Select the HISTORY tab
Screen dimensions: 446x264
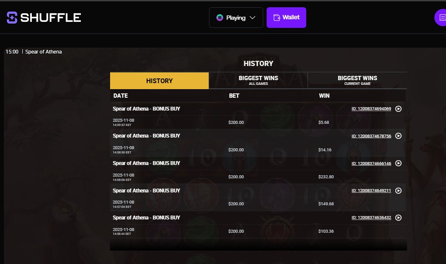pyautogui.click(x=159, y=81)
